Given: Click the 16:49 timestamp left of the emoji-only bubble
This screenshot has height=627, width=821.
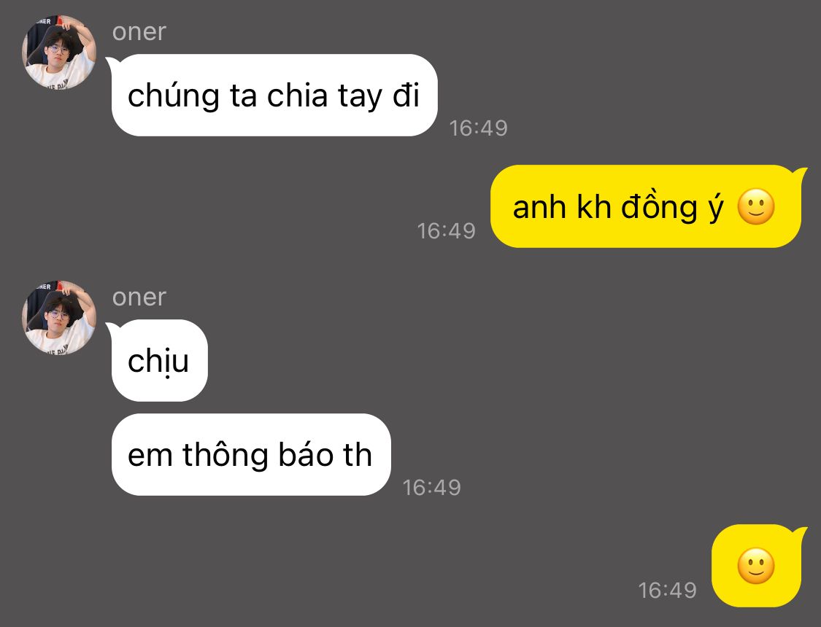Looking at the screenshot, I should 667,591.
